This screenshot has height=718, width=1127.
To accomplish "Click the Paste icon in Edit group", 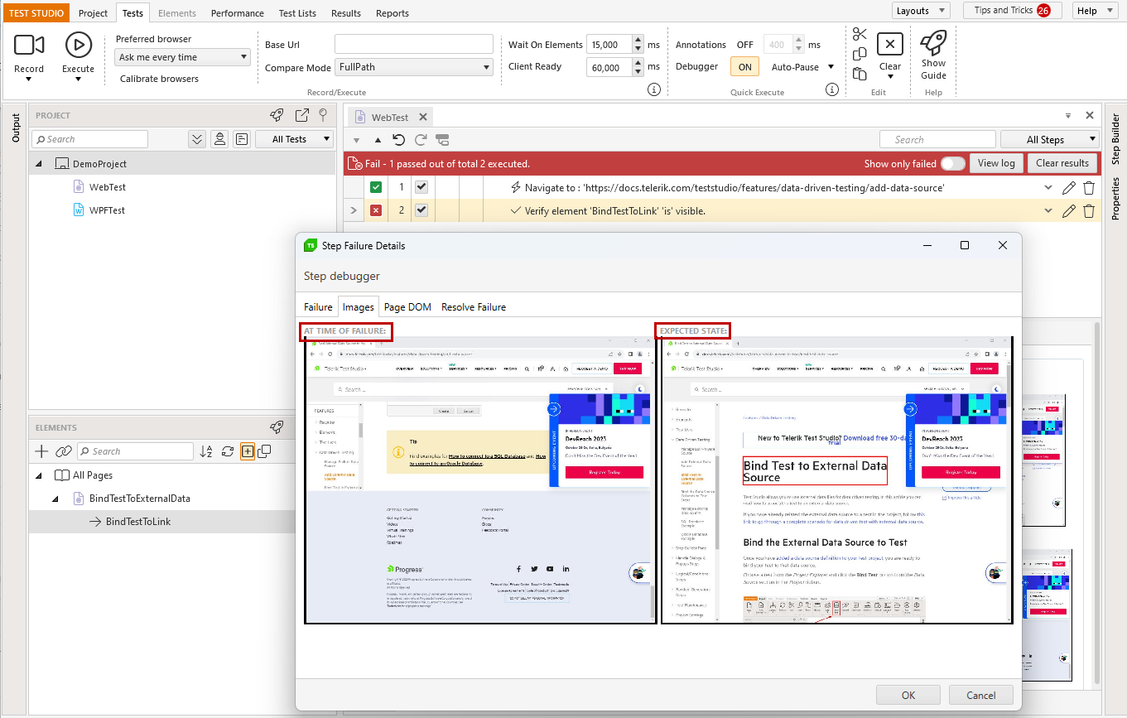I will click(x=860, y=74).
